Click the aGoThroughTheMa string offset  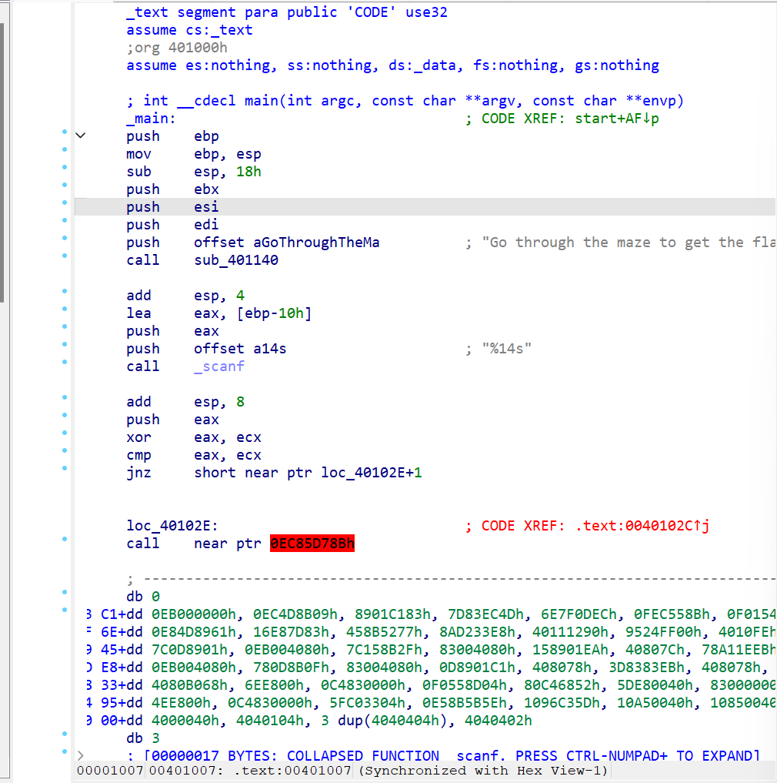(x=316, y=243)
